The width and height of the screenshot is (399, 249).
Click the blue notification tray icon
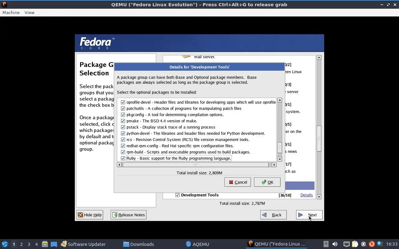point(380,244)
